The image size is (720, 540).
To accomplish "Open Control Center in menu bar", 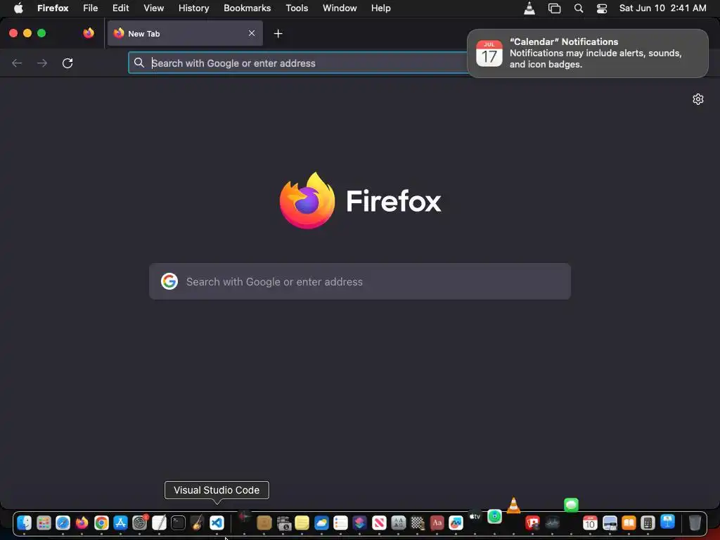I will click(x=602, y=8).
